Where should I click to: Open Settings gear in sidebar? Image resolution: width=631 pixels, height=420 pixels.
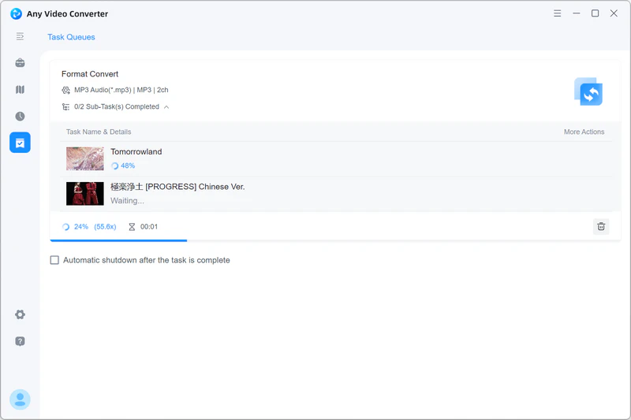(20, 314)
